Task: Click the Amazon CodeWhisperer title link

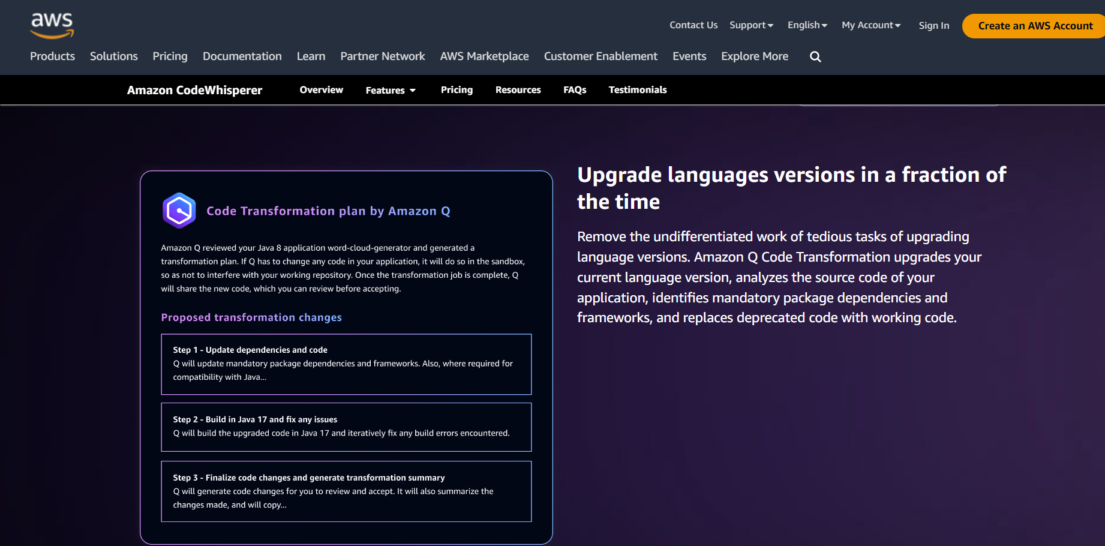Action: 194,90
